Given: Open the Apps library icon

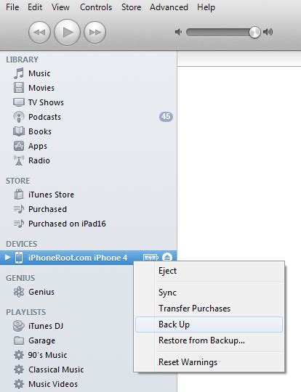Looking at the screenshot, I should coord(19,146).
